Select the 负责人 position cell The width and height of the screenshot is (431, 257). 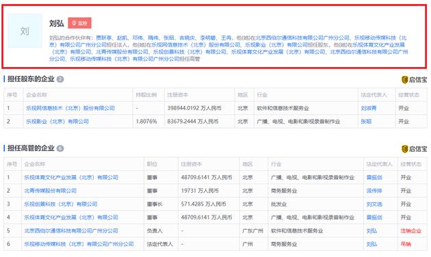pos(155,230)
